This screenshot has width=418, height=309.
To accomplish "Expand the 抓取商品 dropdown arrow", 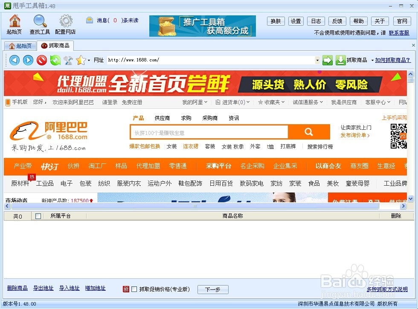I will [372, 60].
